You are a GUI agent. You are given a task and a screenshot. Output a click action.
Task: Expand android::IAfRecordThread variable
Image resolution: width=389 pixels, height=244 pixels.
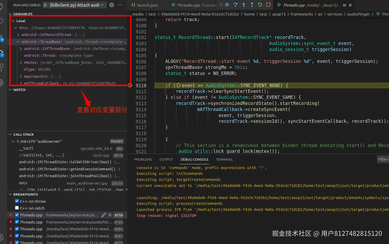(x=18, y=35)
